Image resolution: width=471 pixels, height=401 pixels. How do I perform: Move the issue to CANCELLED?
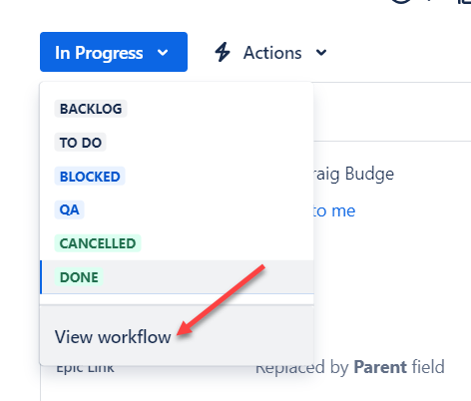98,243
